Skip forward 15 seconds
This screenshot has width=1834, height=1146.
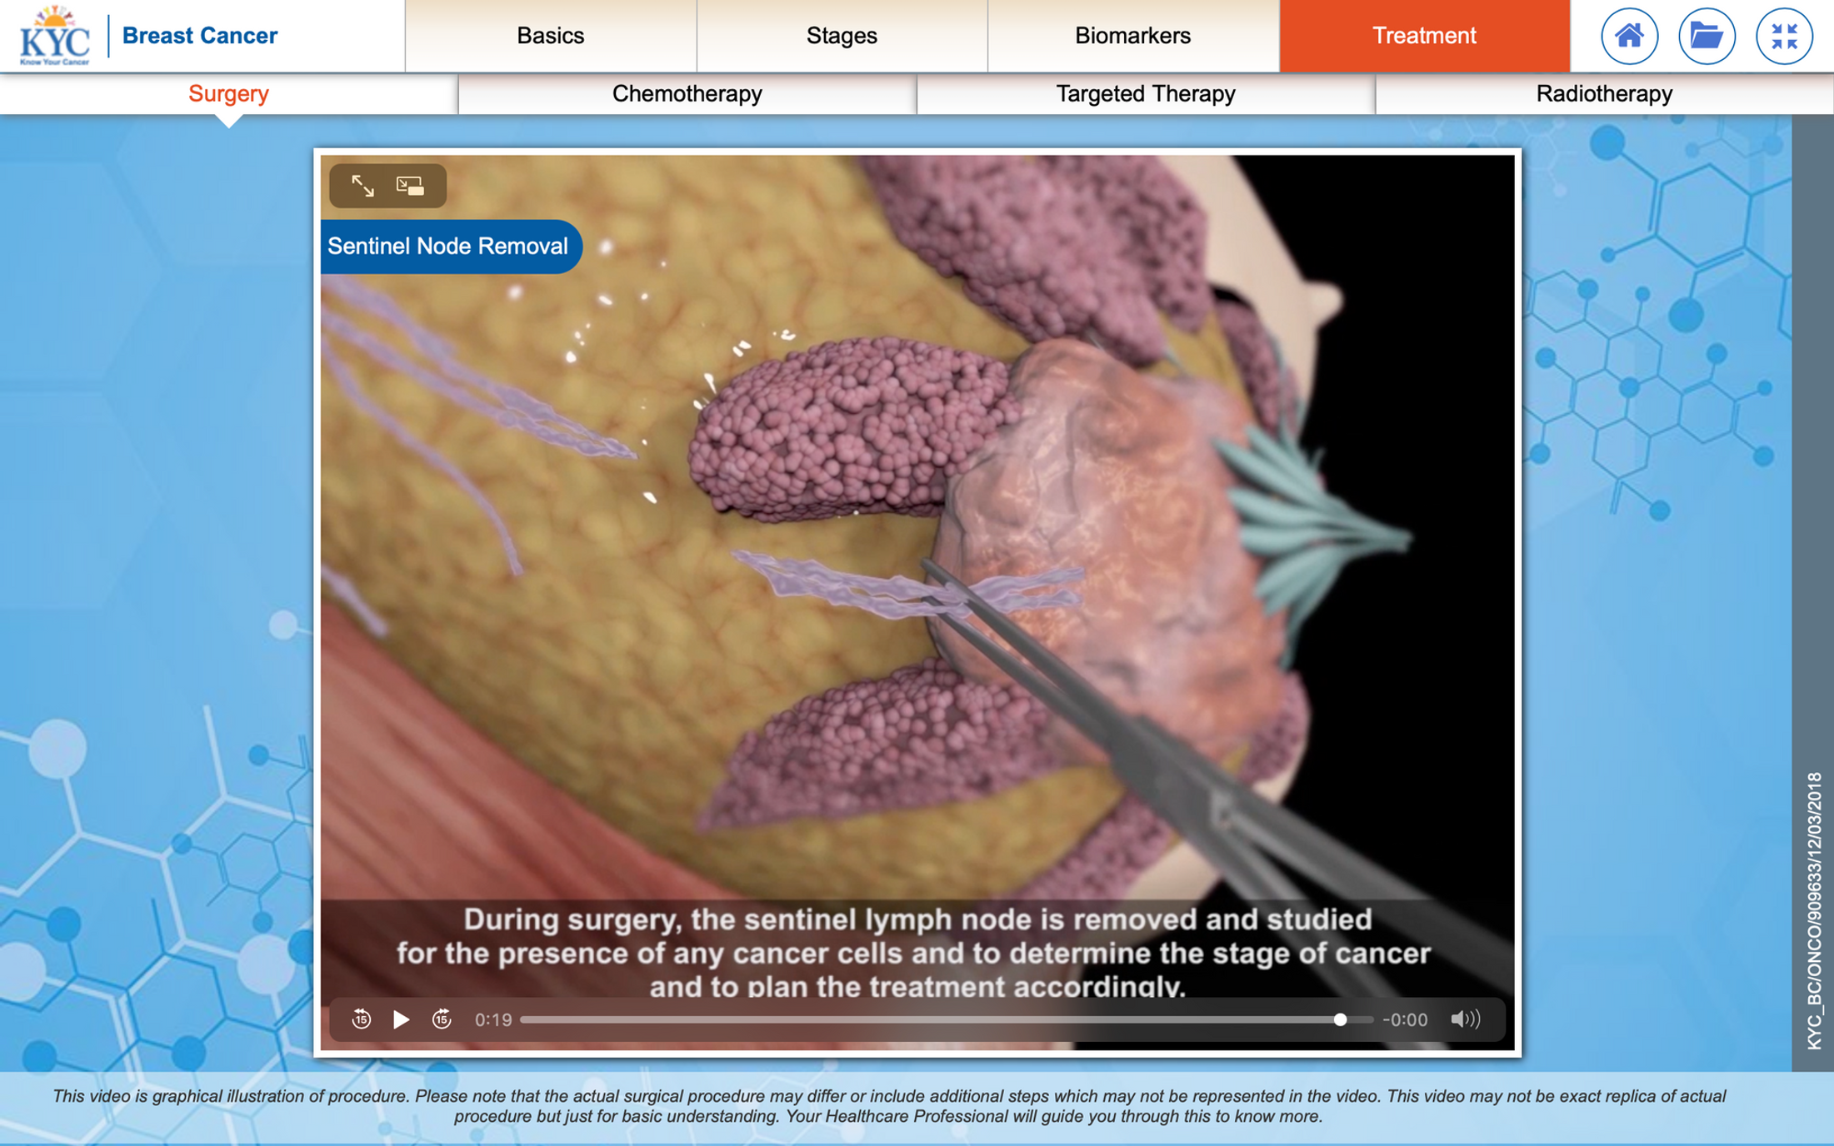click(x=442, y=1019)
